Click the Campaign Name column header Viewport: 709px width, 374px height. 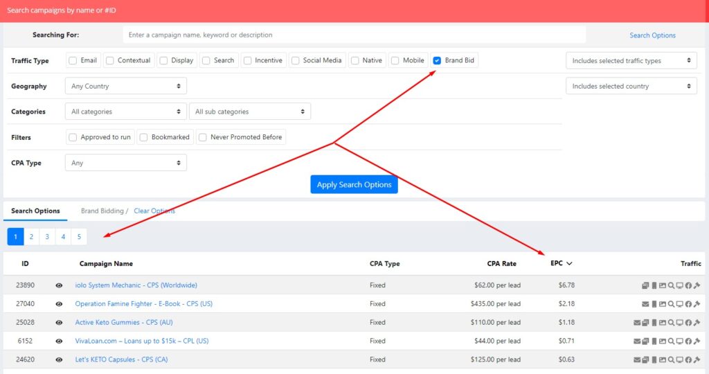click(106, 264)
